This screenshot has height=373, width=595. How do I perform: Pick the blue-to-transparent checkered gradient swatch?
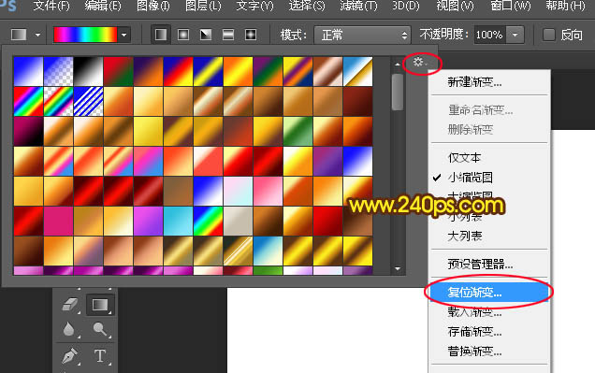pyautogui.click(x=58, y=71)
